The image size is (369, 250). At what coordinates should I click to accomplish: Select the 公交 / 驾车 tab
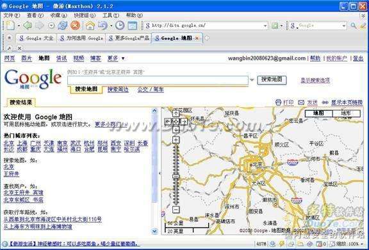click(151, 90)
